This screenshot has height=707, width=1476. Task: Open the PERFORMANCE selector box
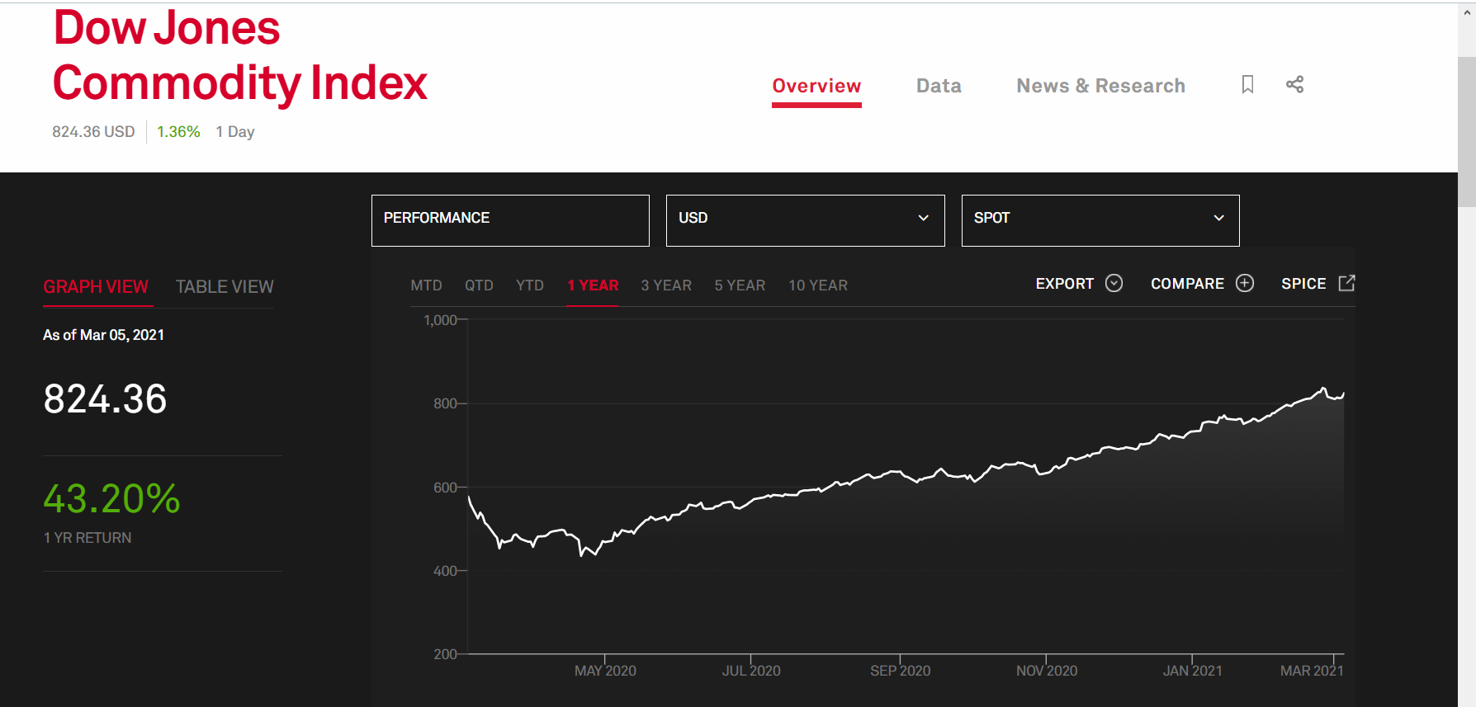coord(510,220)
